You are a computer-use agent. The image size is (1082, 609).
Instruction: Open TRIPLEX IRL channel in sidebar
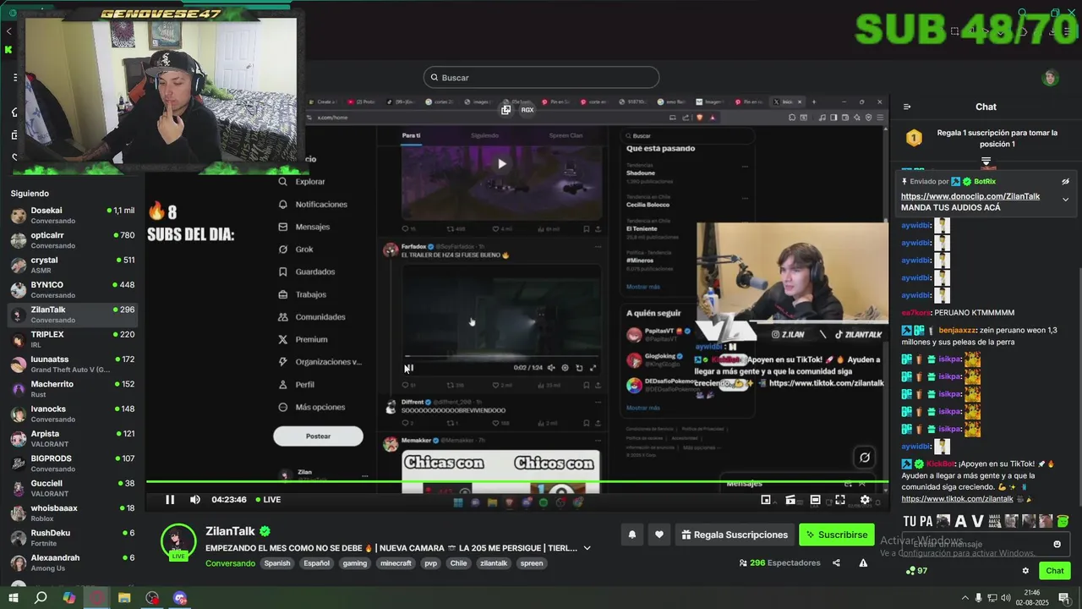click(x=73, y=339)
